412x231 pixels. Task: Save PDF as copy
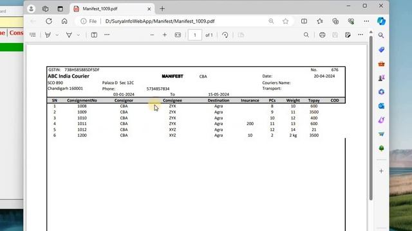pyautogui.click(x=348, y=35)
